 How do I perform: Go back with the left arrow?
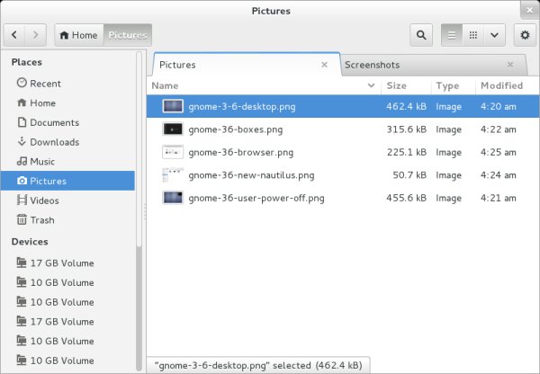pyautogui.click(x=15, y=35)
